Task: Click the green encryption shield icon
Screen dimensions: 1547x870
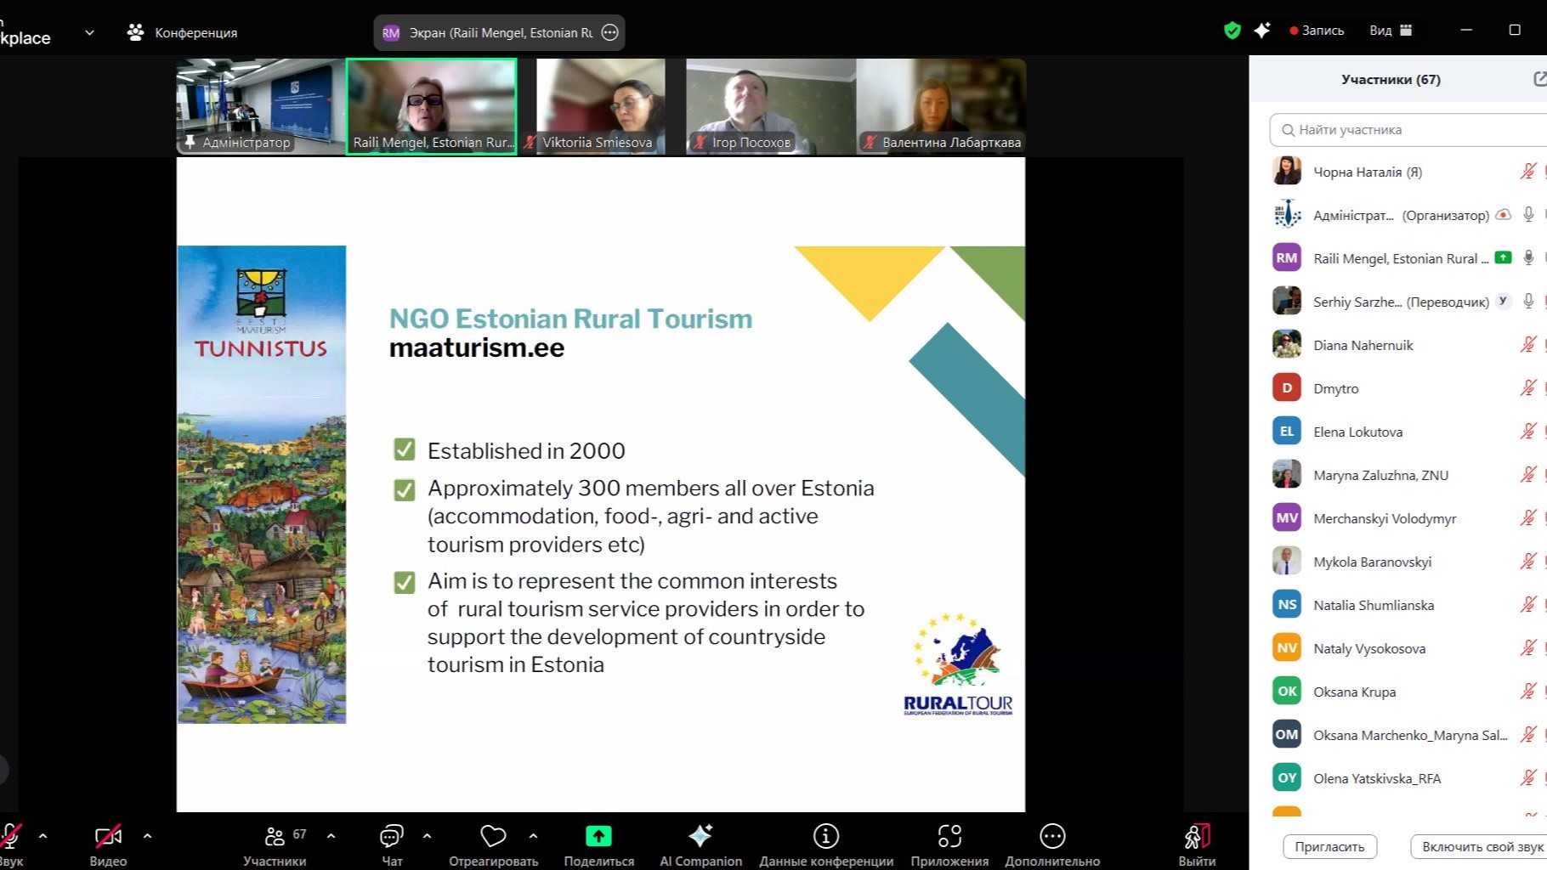Action: 1232,31
